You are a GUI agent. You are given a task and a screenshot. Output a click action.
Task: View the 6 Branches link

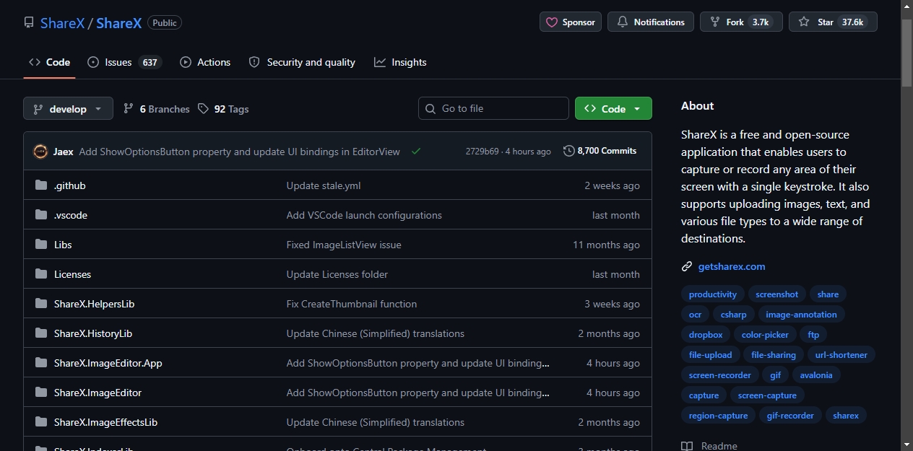[157, 108]
